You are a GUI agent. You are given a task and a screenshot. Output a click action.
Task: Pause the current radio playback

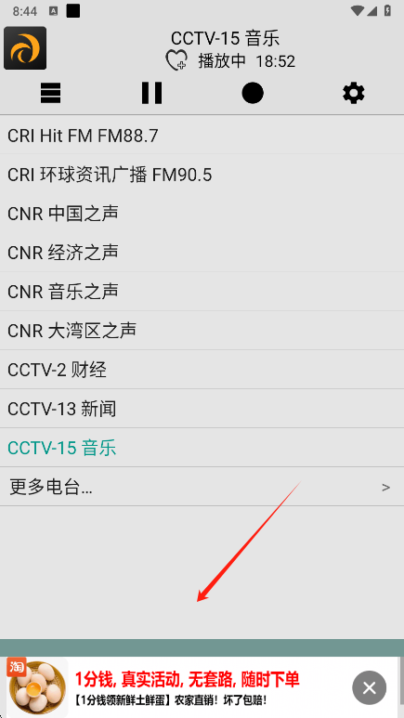[151, 94]
